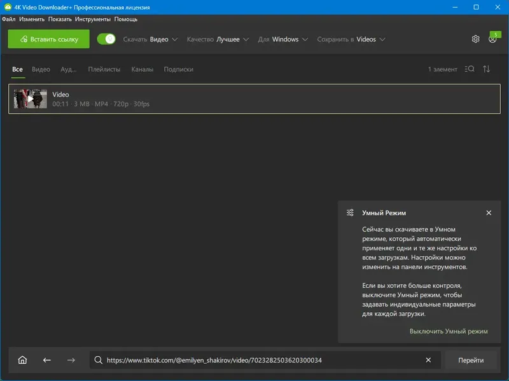The height and width of the screenshot is (381, 509).
Task: Click the Выключить Умный режим link
Action: coord(449,331)
